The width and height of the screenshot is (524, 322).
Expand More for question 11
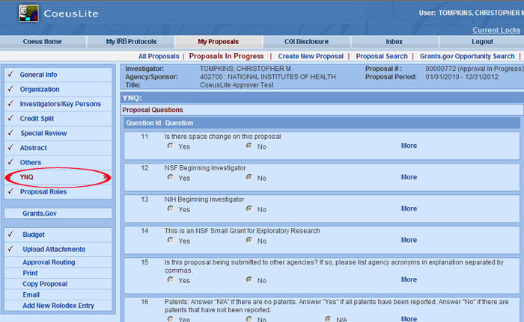409,146
